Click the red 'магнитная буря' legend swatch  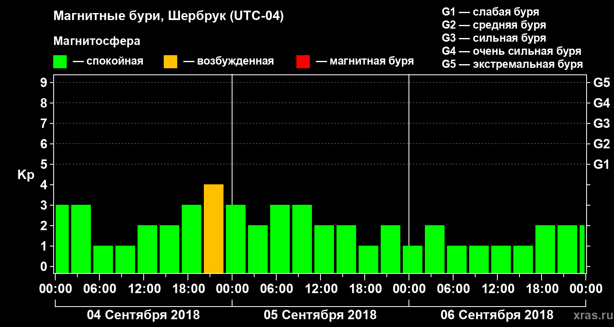(x=303, y=62)
